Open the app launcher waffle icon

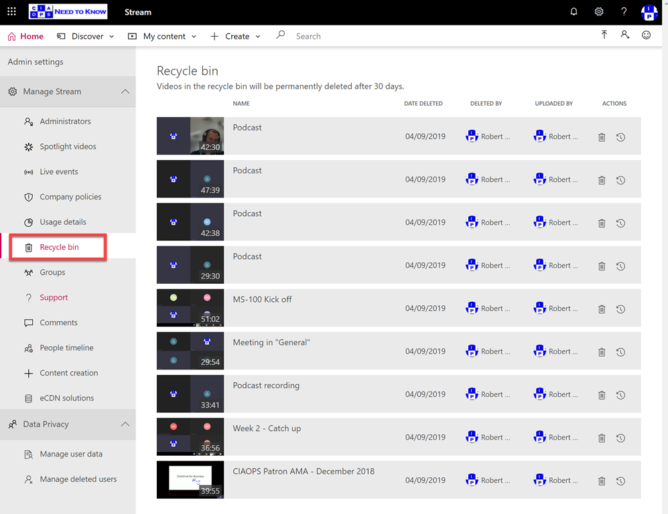(11, 12)
